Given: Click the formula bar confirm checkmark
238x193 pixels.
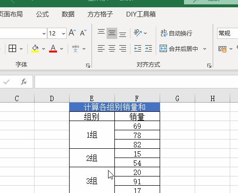Looking at the screenshot, I should coord(6,82).
